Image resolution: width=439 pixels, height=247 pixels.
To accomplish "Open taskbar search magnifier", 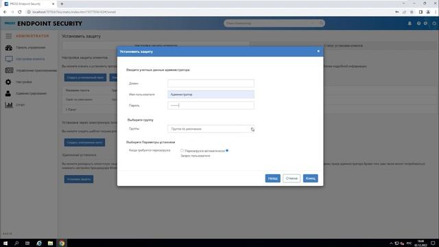I will [16, 243].
